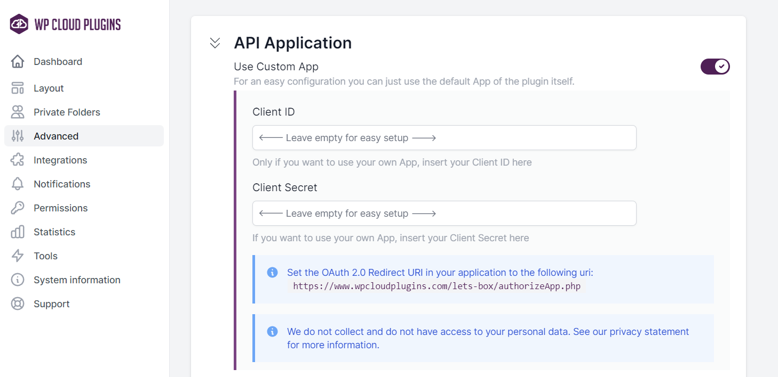Click the Dashboard home icon
Viewport: 778px width, 377px height.
point(18,62)
